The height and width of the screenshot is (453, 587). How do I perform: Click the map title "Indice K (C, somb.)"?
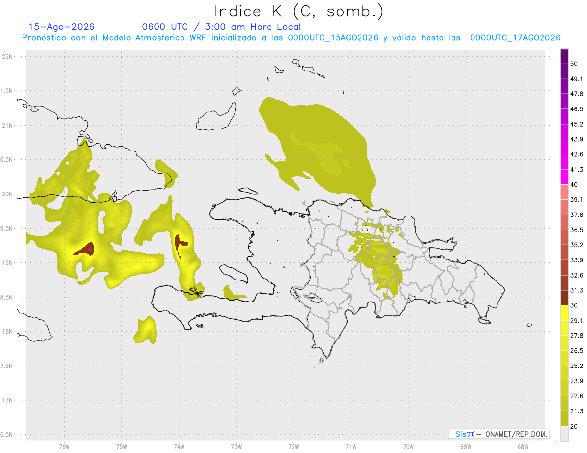point(298,11)
